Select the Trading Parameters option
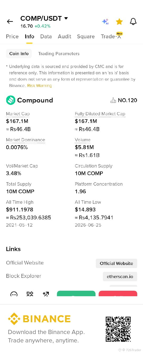Image resolution: width=143 pixels, height=354 pixels. click(x=59, y=54)
